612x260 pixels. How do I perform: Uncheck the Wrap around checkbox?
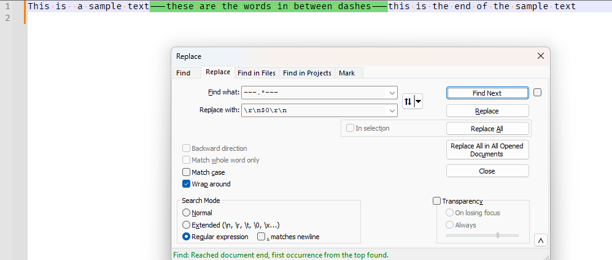[187, 184]
